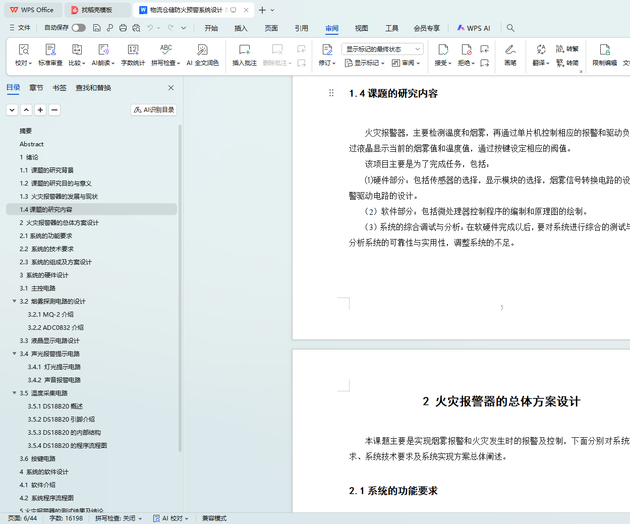The width and height of the screenshot is (630, 524).
Task: Collapse the 3.5 温度采集电路 outline section
Action: (x=15, y=393)
